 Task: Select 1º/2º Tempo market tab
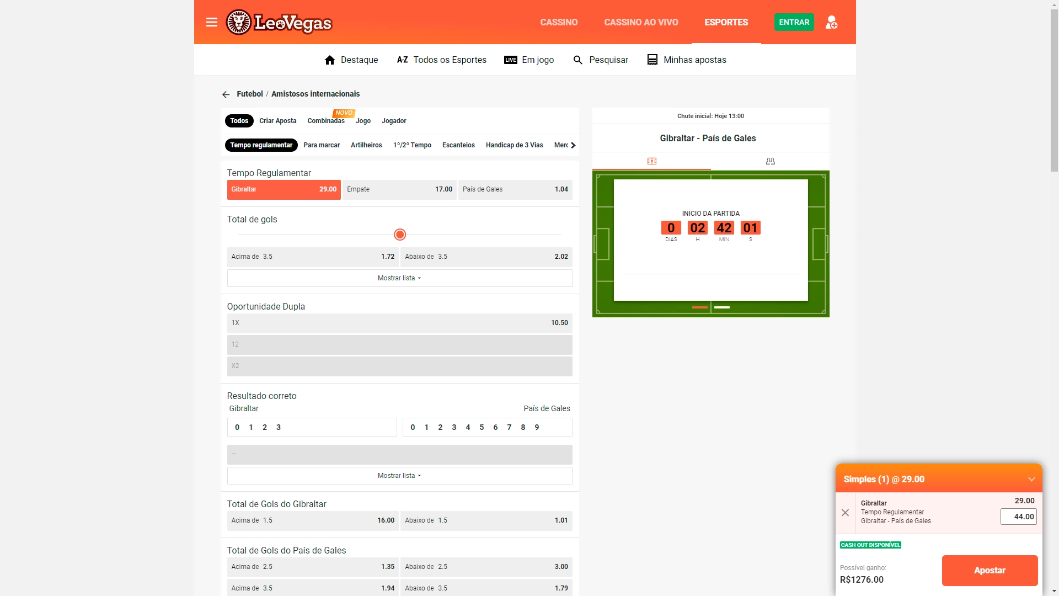412,145
